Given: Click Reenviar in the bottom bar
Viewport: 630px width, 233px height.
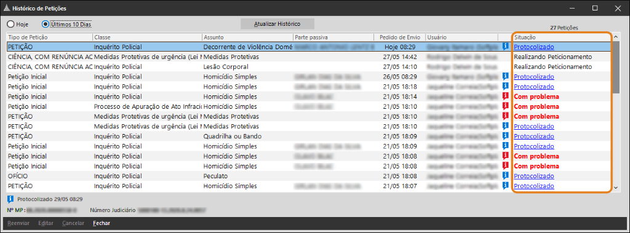Looking at the screenshot, I should click(x=18, y=223).
